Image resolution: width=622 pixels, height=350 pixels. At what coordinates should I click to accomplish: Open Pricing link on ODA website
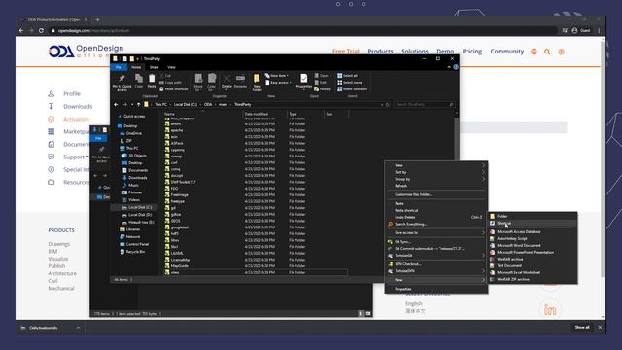tap(472, 52)
